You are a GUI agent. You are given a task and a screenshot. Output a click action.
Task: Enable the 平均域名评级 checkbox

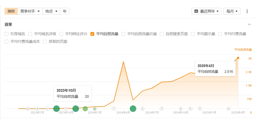pyautogui.click(x=30, y=34)
